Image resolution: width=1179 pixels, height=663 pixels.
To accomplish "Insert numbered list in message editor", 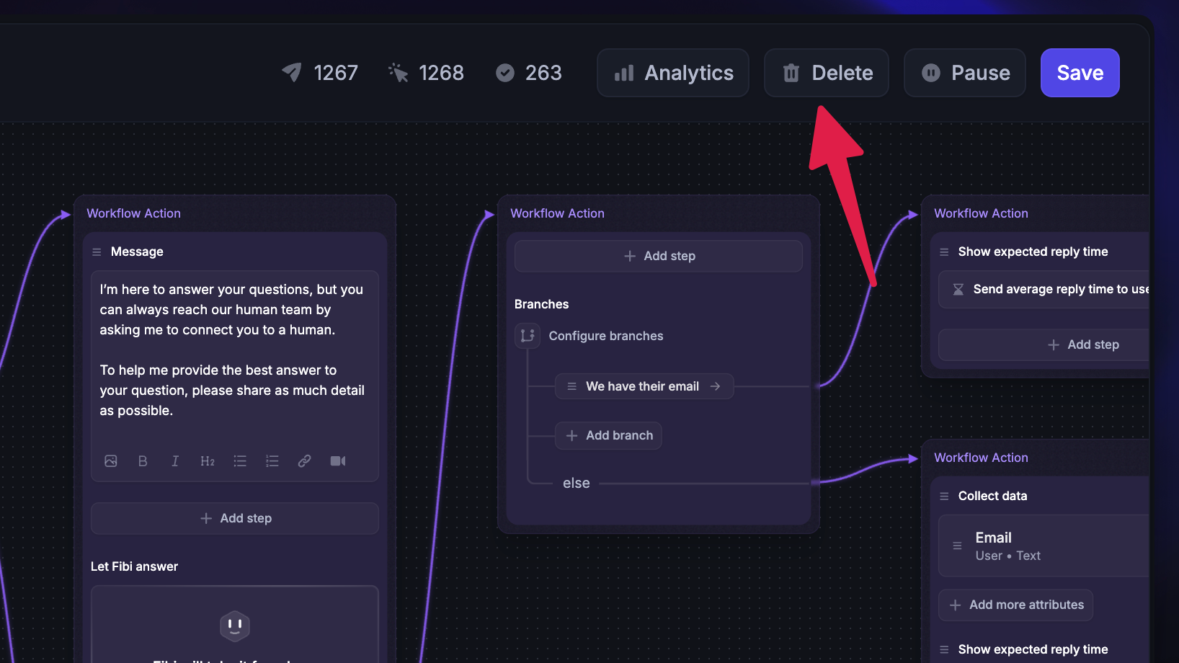I will tap(272, 461).
